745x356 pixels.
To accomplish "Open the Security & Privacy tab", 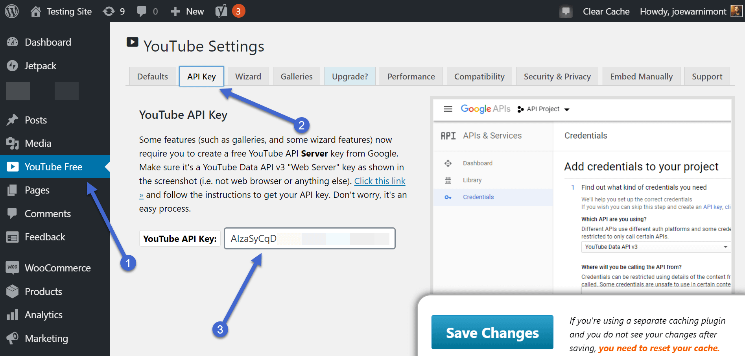I will pyautogui.click(x=557, y=76).
